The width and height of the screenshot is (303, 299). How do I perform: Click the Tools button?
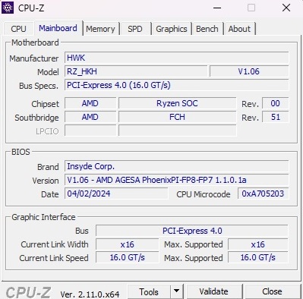click(x=149, y=291)
